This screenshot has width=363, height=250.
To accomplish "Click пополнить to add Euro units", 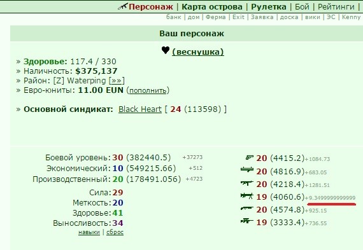I will tap(148, 90).
